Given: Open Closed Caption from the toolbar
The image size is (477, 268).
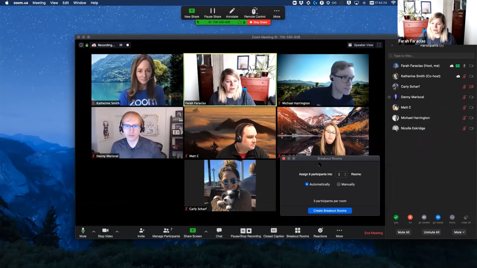Looking at the screenshot, I should 274,231.
